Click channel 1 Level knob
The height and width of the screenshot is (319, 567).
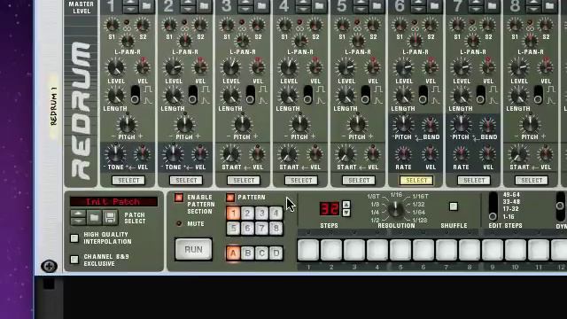[116, 67]
